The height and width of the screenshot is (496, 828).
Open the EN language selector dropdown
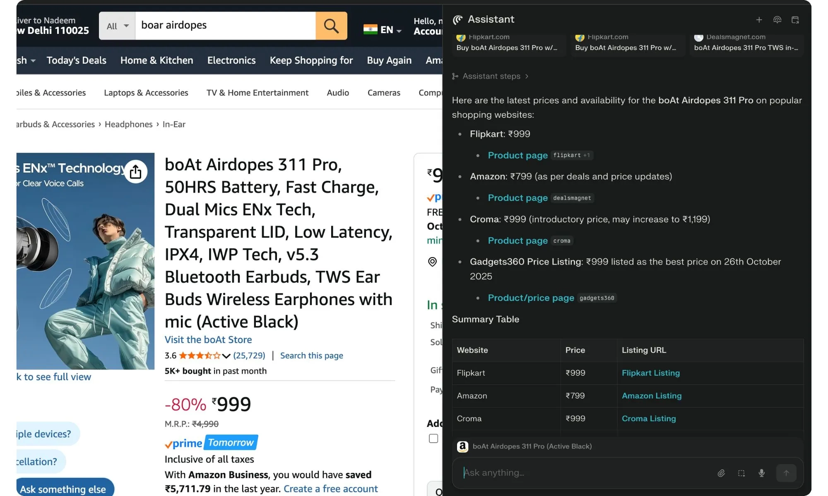[383, 30]
